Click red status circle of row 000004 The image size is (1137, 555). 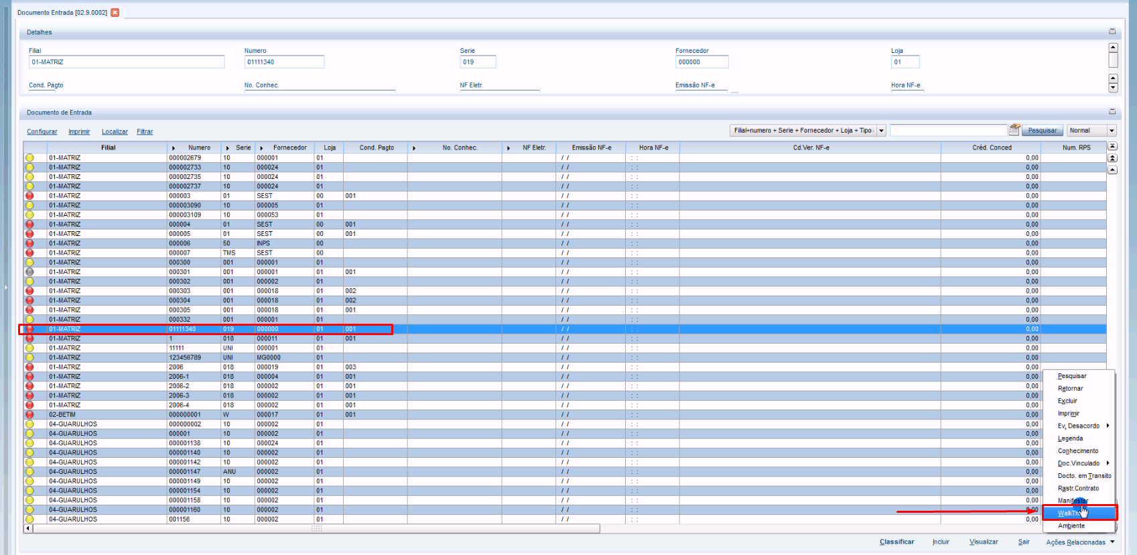[29, 225]
